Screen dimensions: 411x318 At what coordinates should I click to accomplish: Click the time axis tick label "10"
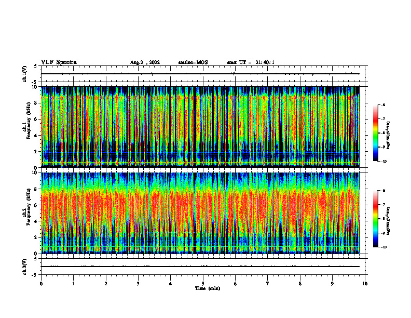(x=365, y=284)
